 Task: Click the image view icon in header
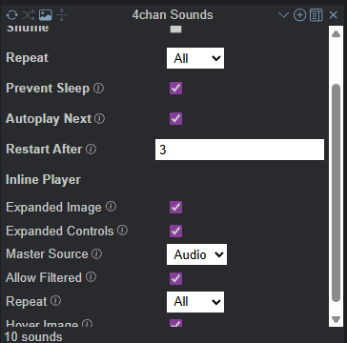tap(45, 15)
